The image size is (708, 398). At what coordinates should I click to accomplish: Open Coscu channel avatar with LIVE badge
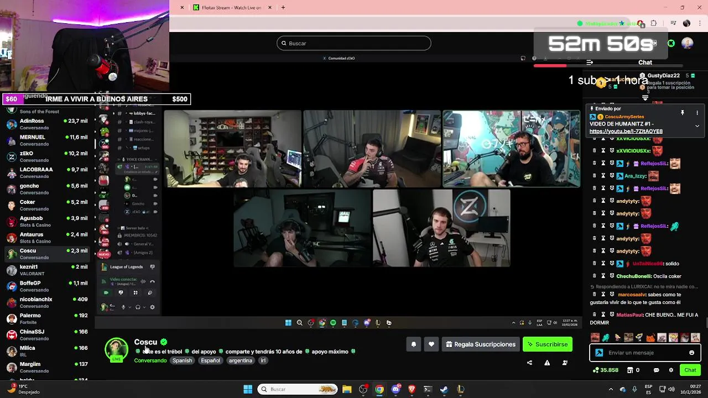click(x=117, y=349)
